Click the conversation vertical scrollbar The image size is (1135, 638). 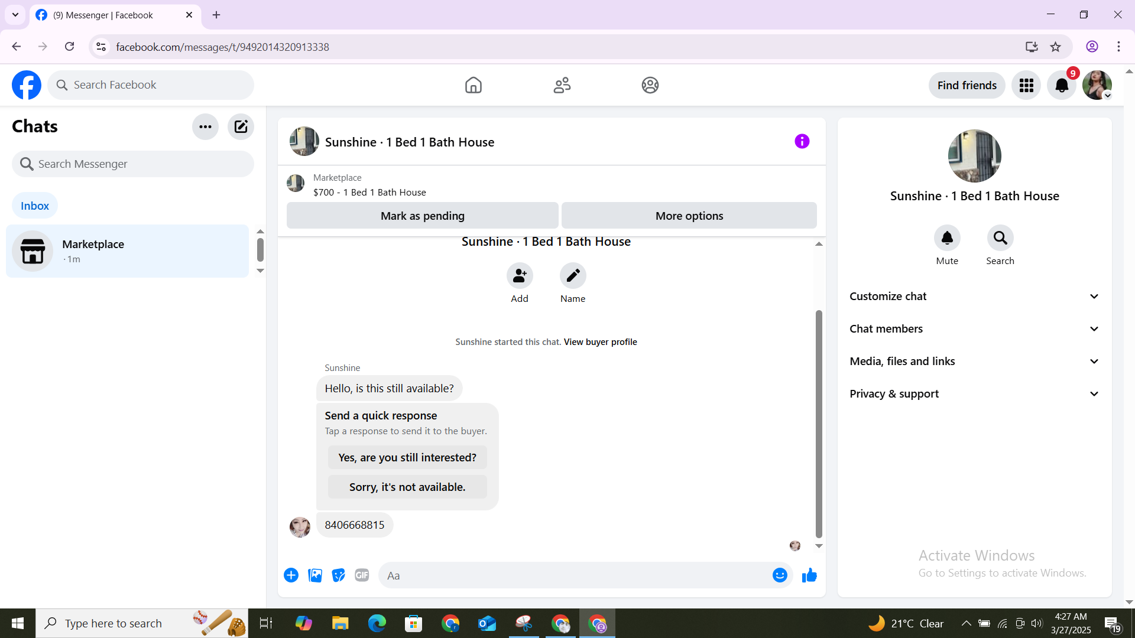tap(819, 423)
